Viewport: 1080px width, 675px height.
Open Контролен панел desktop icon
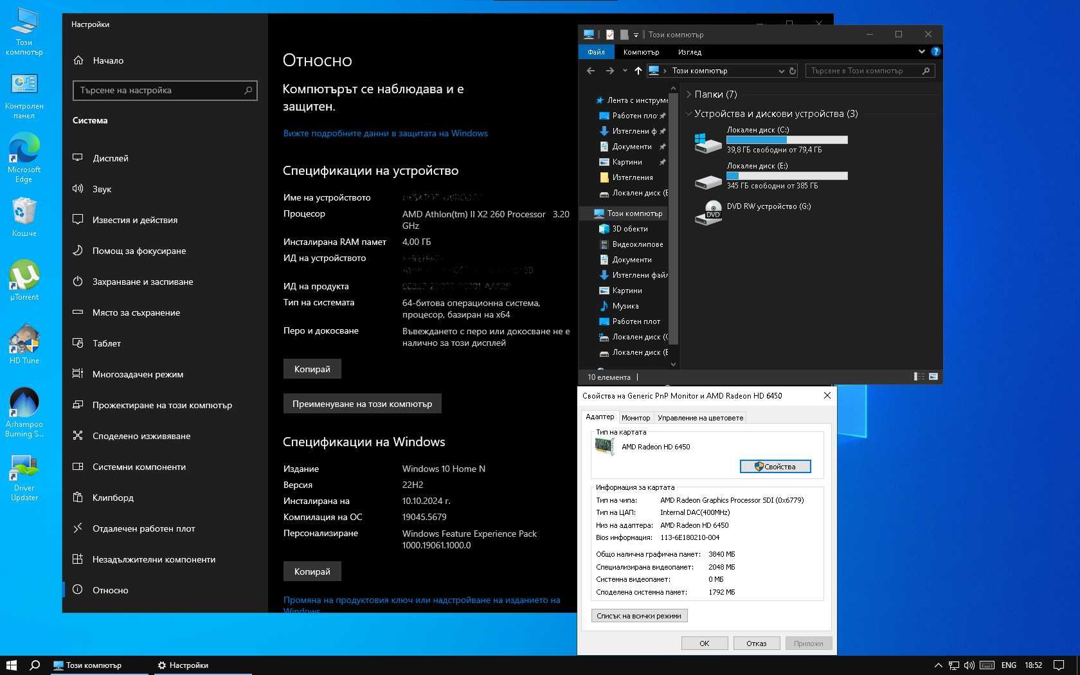[24, 96]
